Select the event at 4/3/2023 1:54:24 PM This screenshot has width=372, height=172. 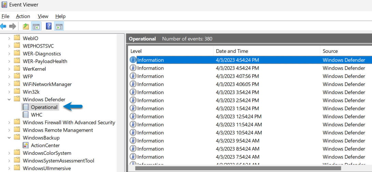250,108
